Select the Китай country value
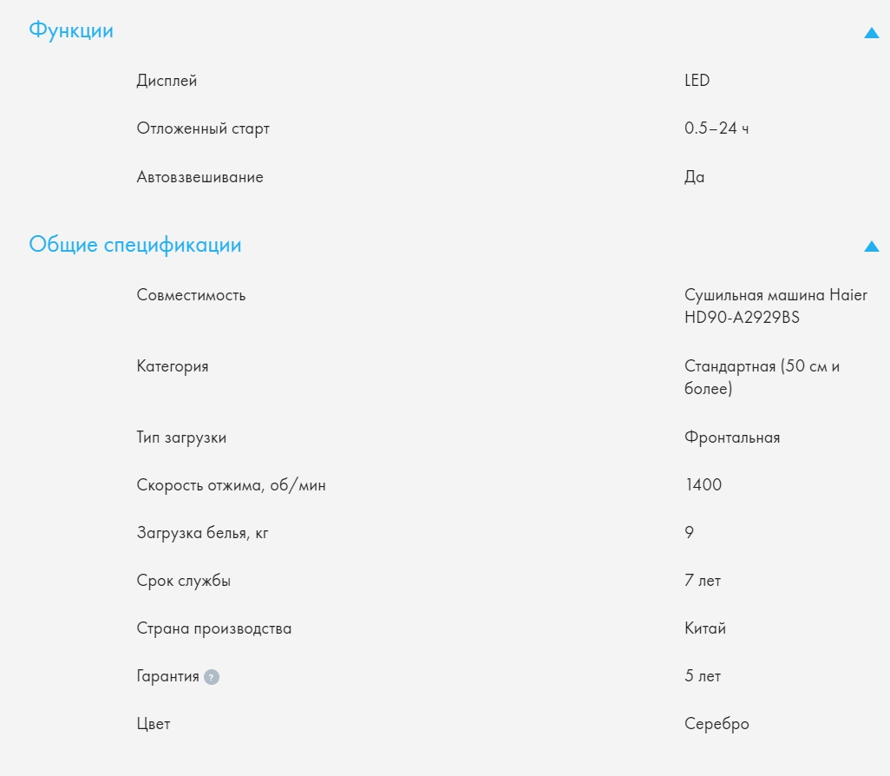 (704, 628)
